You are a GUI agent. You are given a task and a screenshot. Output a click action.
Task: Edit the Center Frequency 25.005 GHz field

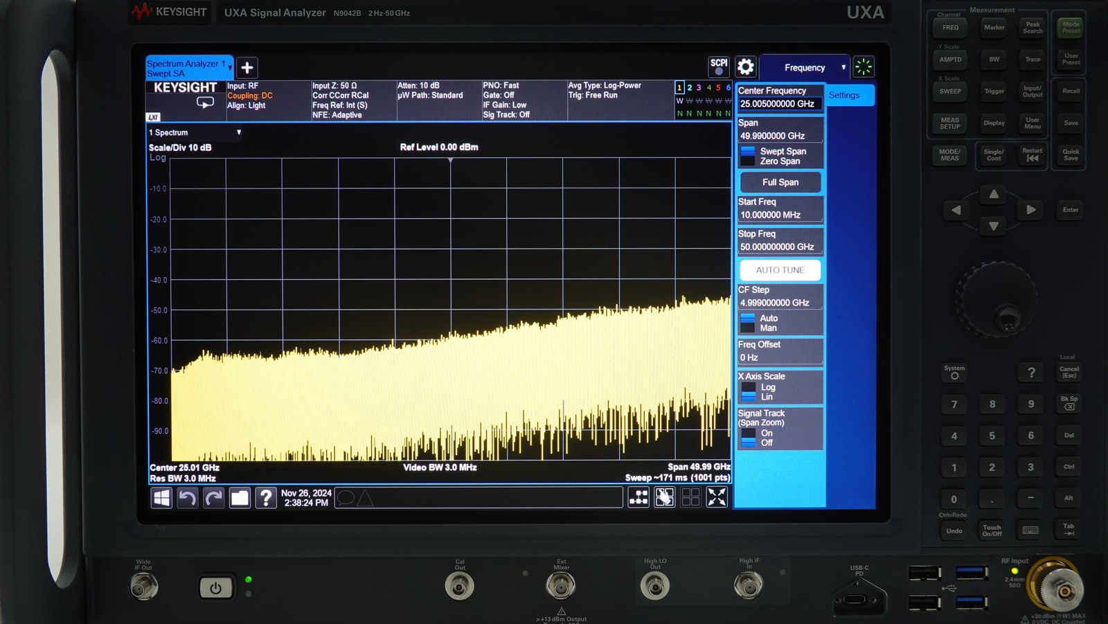pos(780,104)
